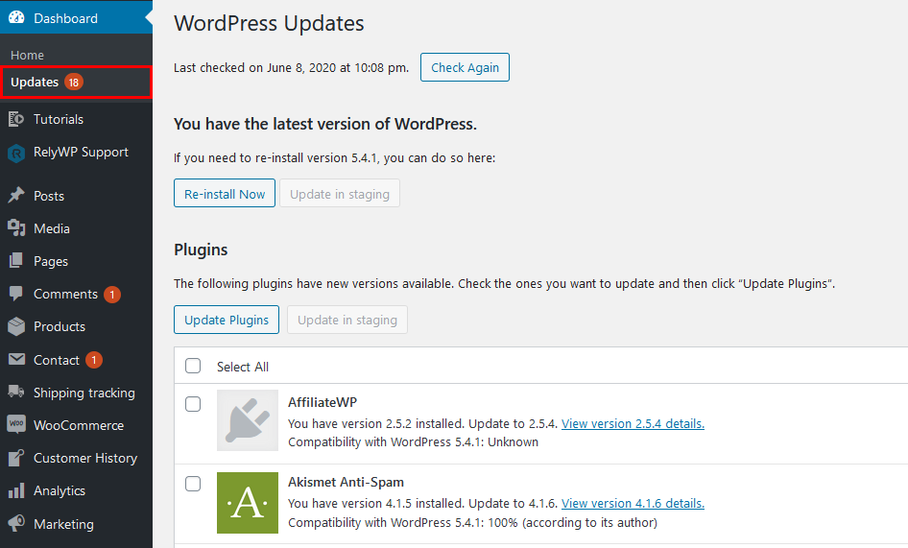This screenshot has width=908, height=548.
Task: Click the RelyWP Support logo icon
Action: click(x=16, y=154)
